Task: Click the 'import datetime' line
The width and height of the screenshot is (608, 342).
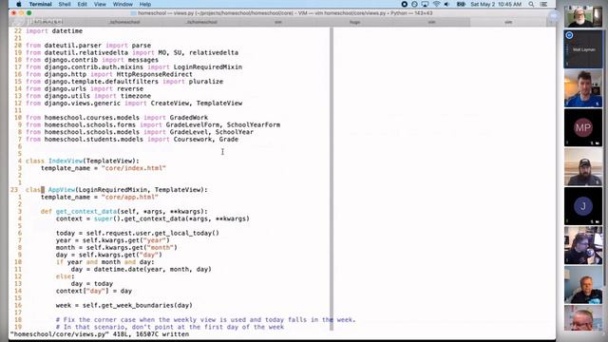Action: pos(54,31)
